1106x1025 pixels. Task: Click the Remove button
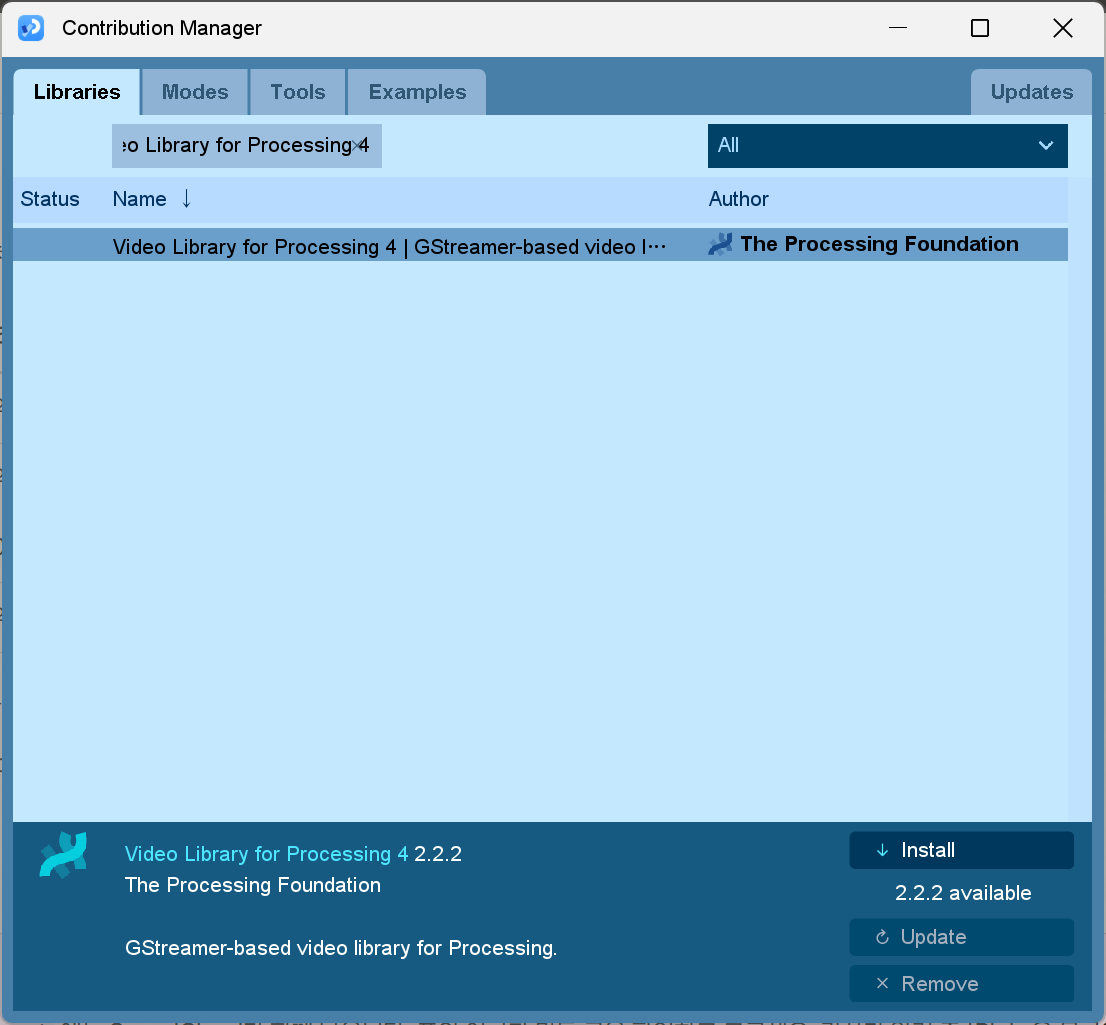(x=961, y=983)
